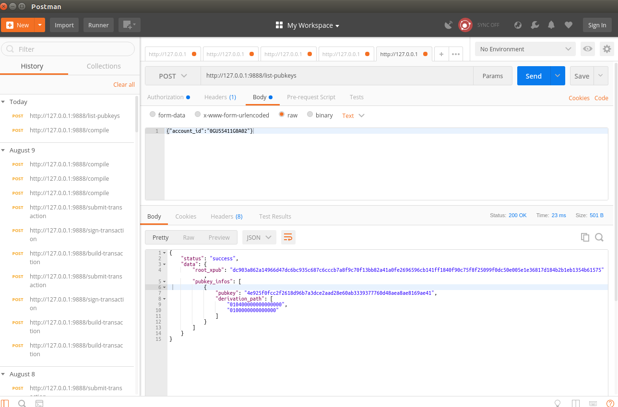Open the Test Results response tab
This screenshot has width=618, height=407.
point(275,216)
